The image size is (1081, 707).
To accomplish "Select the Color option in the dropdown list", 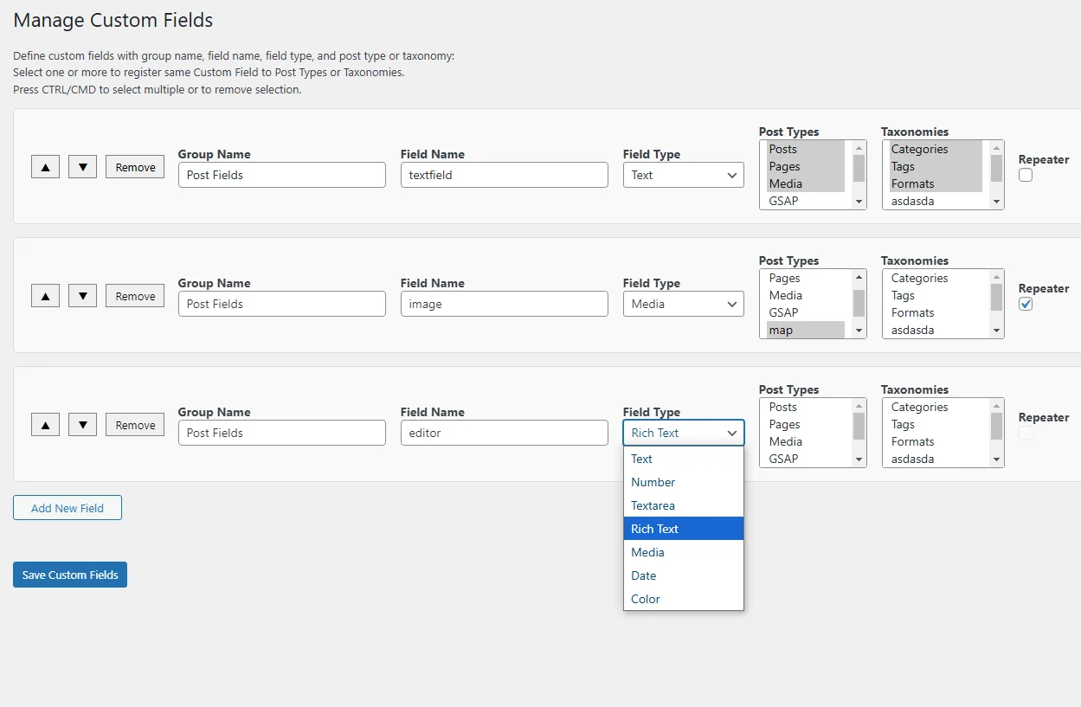I will tap(646, 599).
